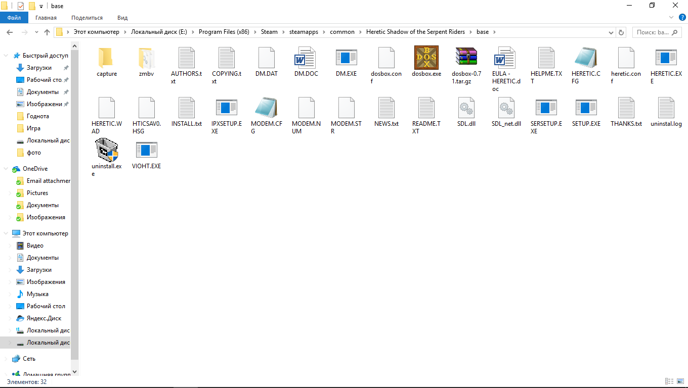Select the SERSETUP.EXE file icon
Image resolution: width=688 pixels, height=388 pixels.
tap(546, 108)
